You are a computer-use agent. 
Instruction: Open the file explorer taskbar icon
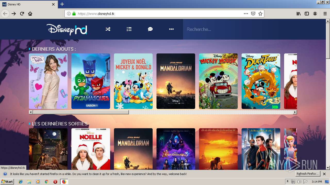pos(29,182)
